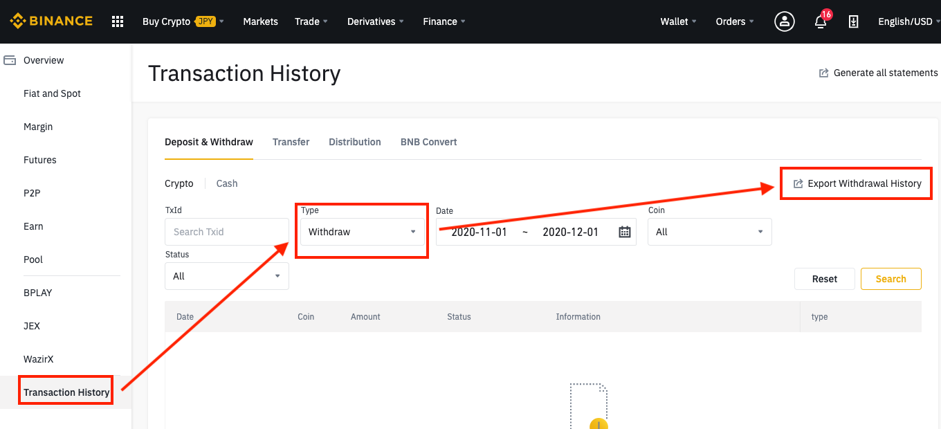Click the Transaction History page heading

click(244, 73)
